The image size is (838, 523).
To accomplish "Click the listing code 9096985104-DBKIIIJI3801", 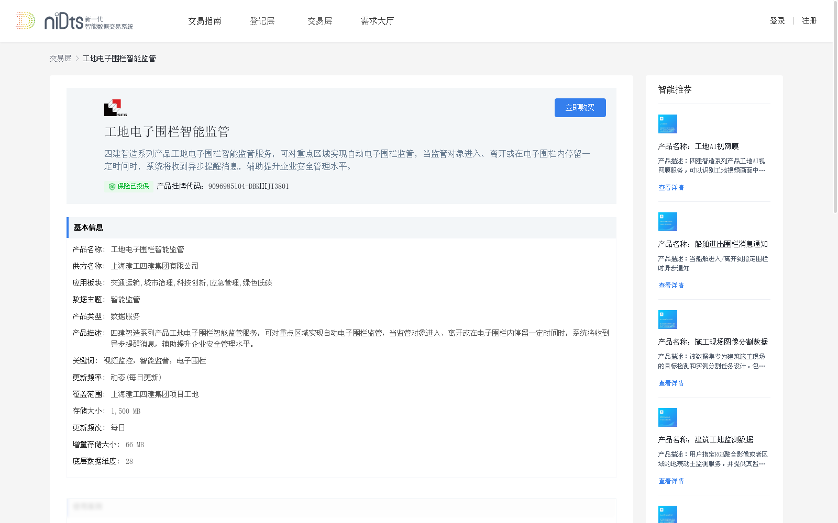I will pyautogui.click(x=248, y=186).
